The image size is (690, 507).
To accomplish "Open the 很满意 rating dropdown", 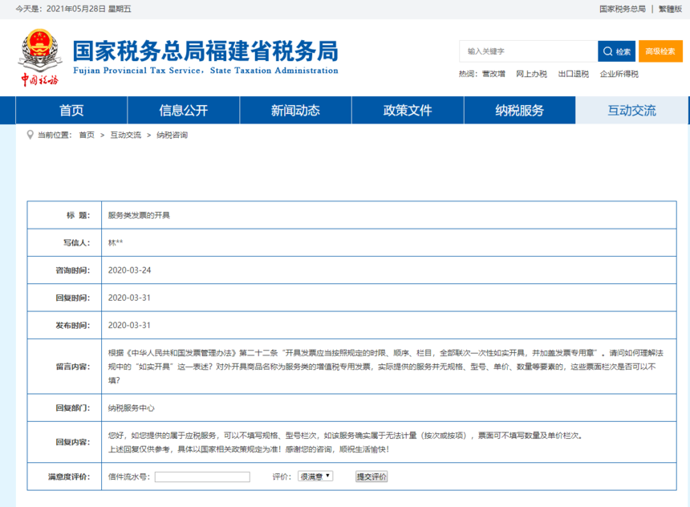I will [315, 477].
